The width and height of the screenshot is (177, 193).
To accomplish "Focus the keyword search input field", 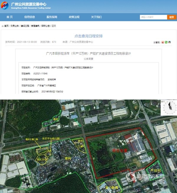I will (x=153, y=17).
